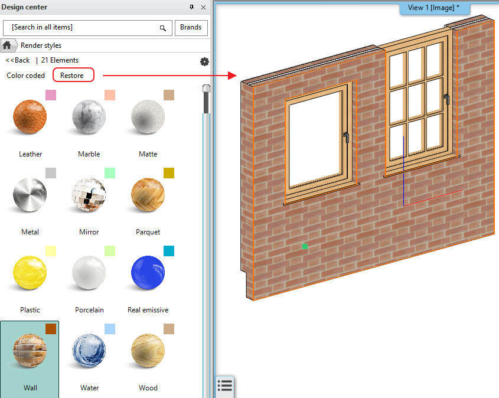Select the Mirror render style sphere
The width and height of the screenshot is (499, 398).
click(x=89, y=195)
